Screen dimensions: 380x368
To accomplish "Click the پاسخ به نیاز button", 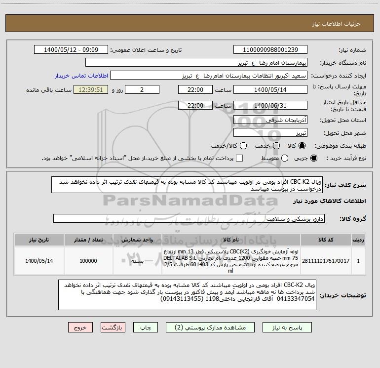I will click(287, 327).
